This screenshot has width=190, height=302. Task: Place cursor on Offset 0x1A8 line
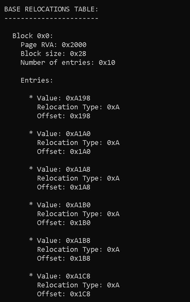pyautogui.click(x=64, y=187)
